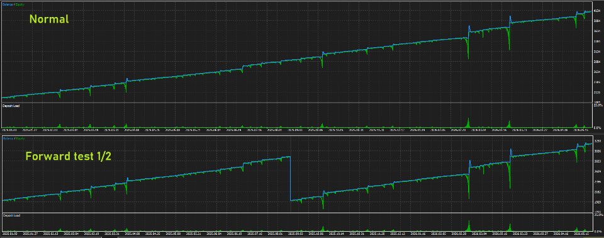This screenshot has height=238, width=604.
Task: Select the 2025.10.14 date on the Forward test timeline
Action: (337, 234)
